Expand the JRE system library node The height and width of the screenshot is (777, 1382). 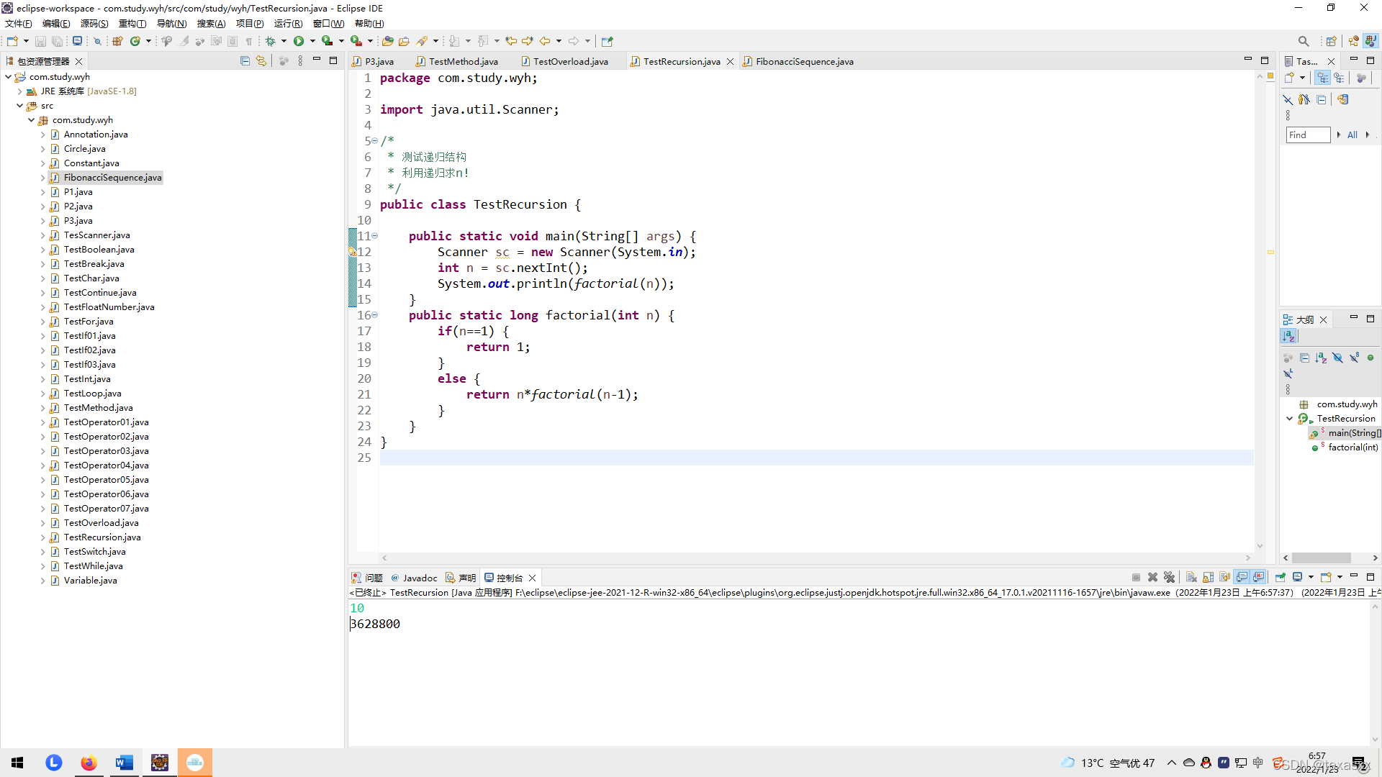19,91
